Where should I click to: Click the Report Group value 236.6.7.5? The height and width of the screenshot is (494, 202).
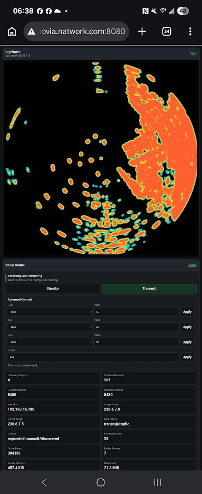[x=16, y=424]
